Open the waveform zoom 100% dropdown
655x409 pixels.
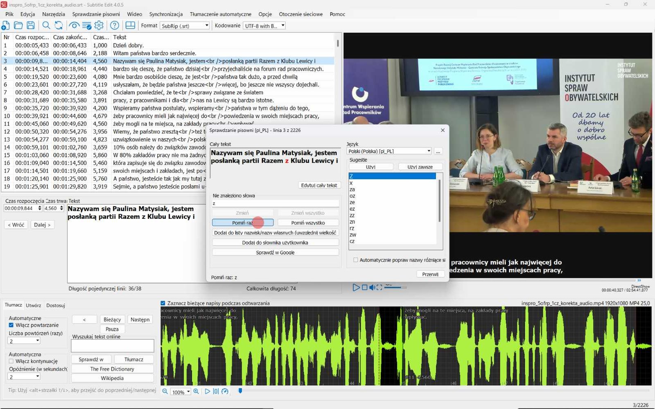tap(181, 392)
